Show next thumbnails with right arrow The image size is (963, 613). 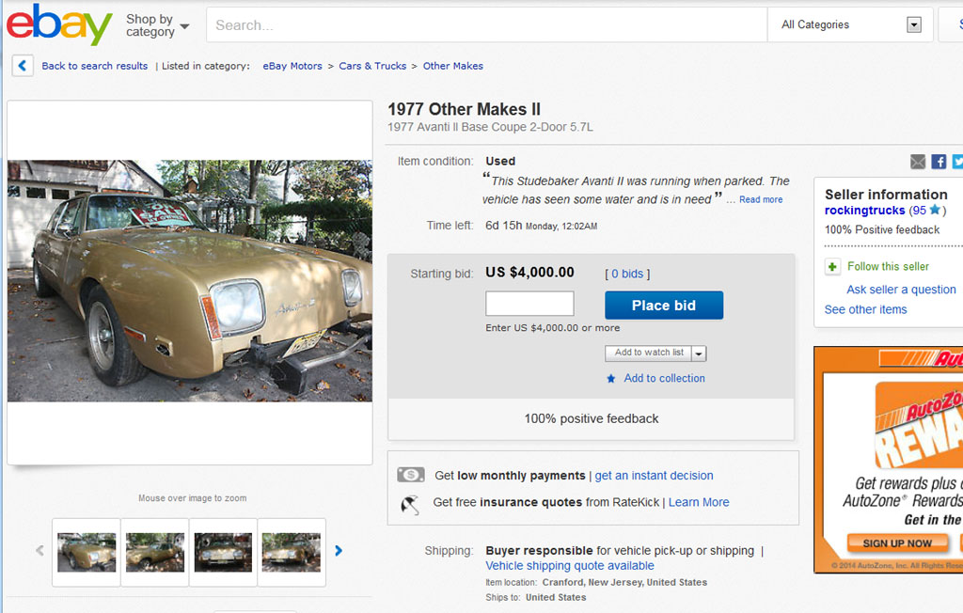pyautogui.click(x=339, y=551)
